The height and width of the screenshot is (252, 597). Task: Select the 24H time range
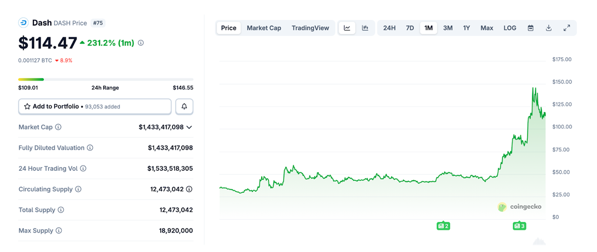coord(389,28)
